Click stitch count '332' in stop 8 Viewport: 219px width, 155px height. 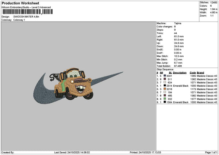[x=170, y=99]
